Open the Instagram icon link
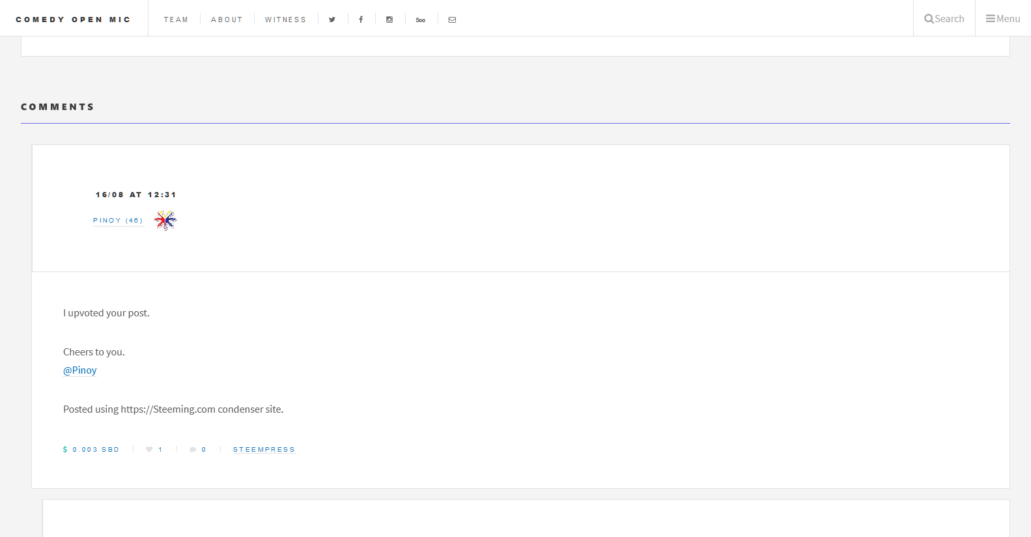Image resolution: width=1031 pixels, height=537 pixels. 389,20
